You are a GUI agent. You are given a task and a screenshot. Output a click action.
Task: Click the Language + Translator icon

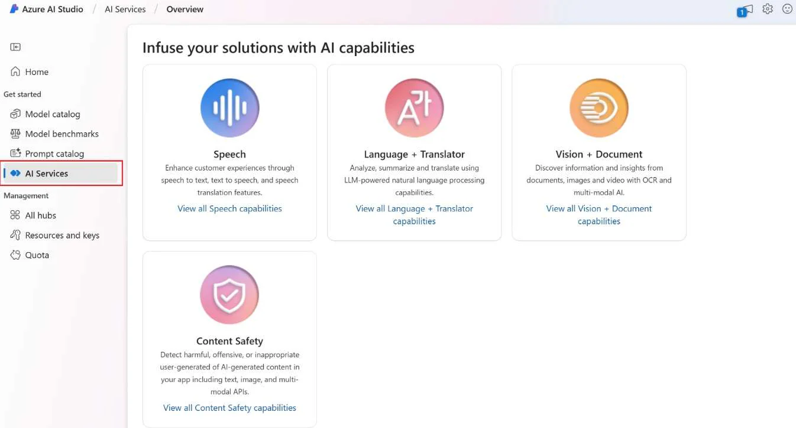click(x=414, y=108)
